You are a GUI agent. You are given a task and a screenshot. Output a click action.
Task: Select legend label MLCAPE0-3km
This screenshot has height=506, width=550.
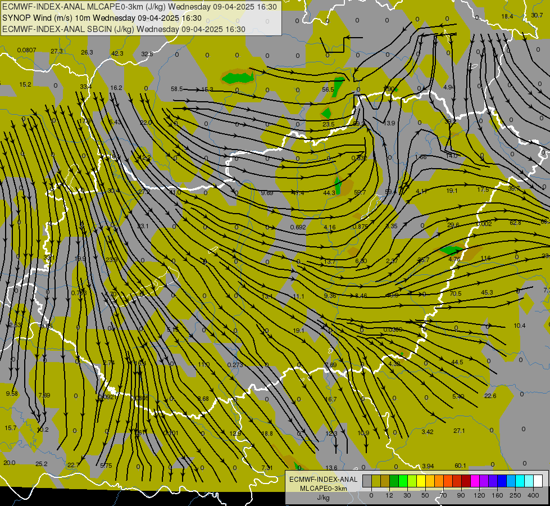[324, 489]
